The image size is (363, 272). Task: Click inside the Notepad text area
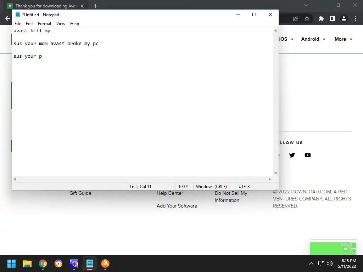click(x=143, y=102)
